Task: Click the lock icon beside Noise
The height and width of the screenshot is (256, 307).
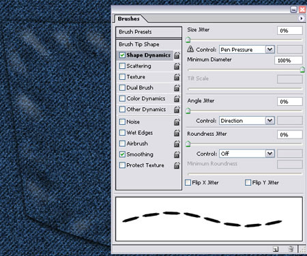Action: 177,122
